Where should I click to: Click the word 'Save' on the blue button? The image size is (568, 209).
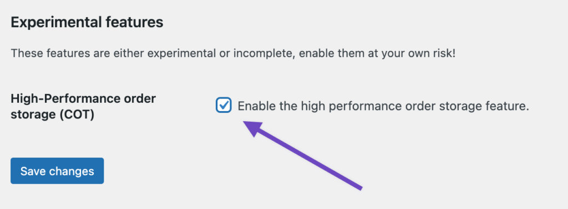pos(33,171)
